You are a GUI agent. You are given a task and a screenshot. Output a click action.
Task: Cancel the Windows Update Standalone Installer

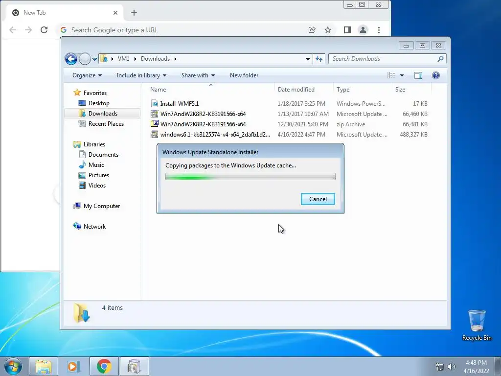coord(318,199)
